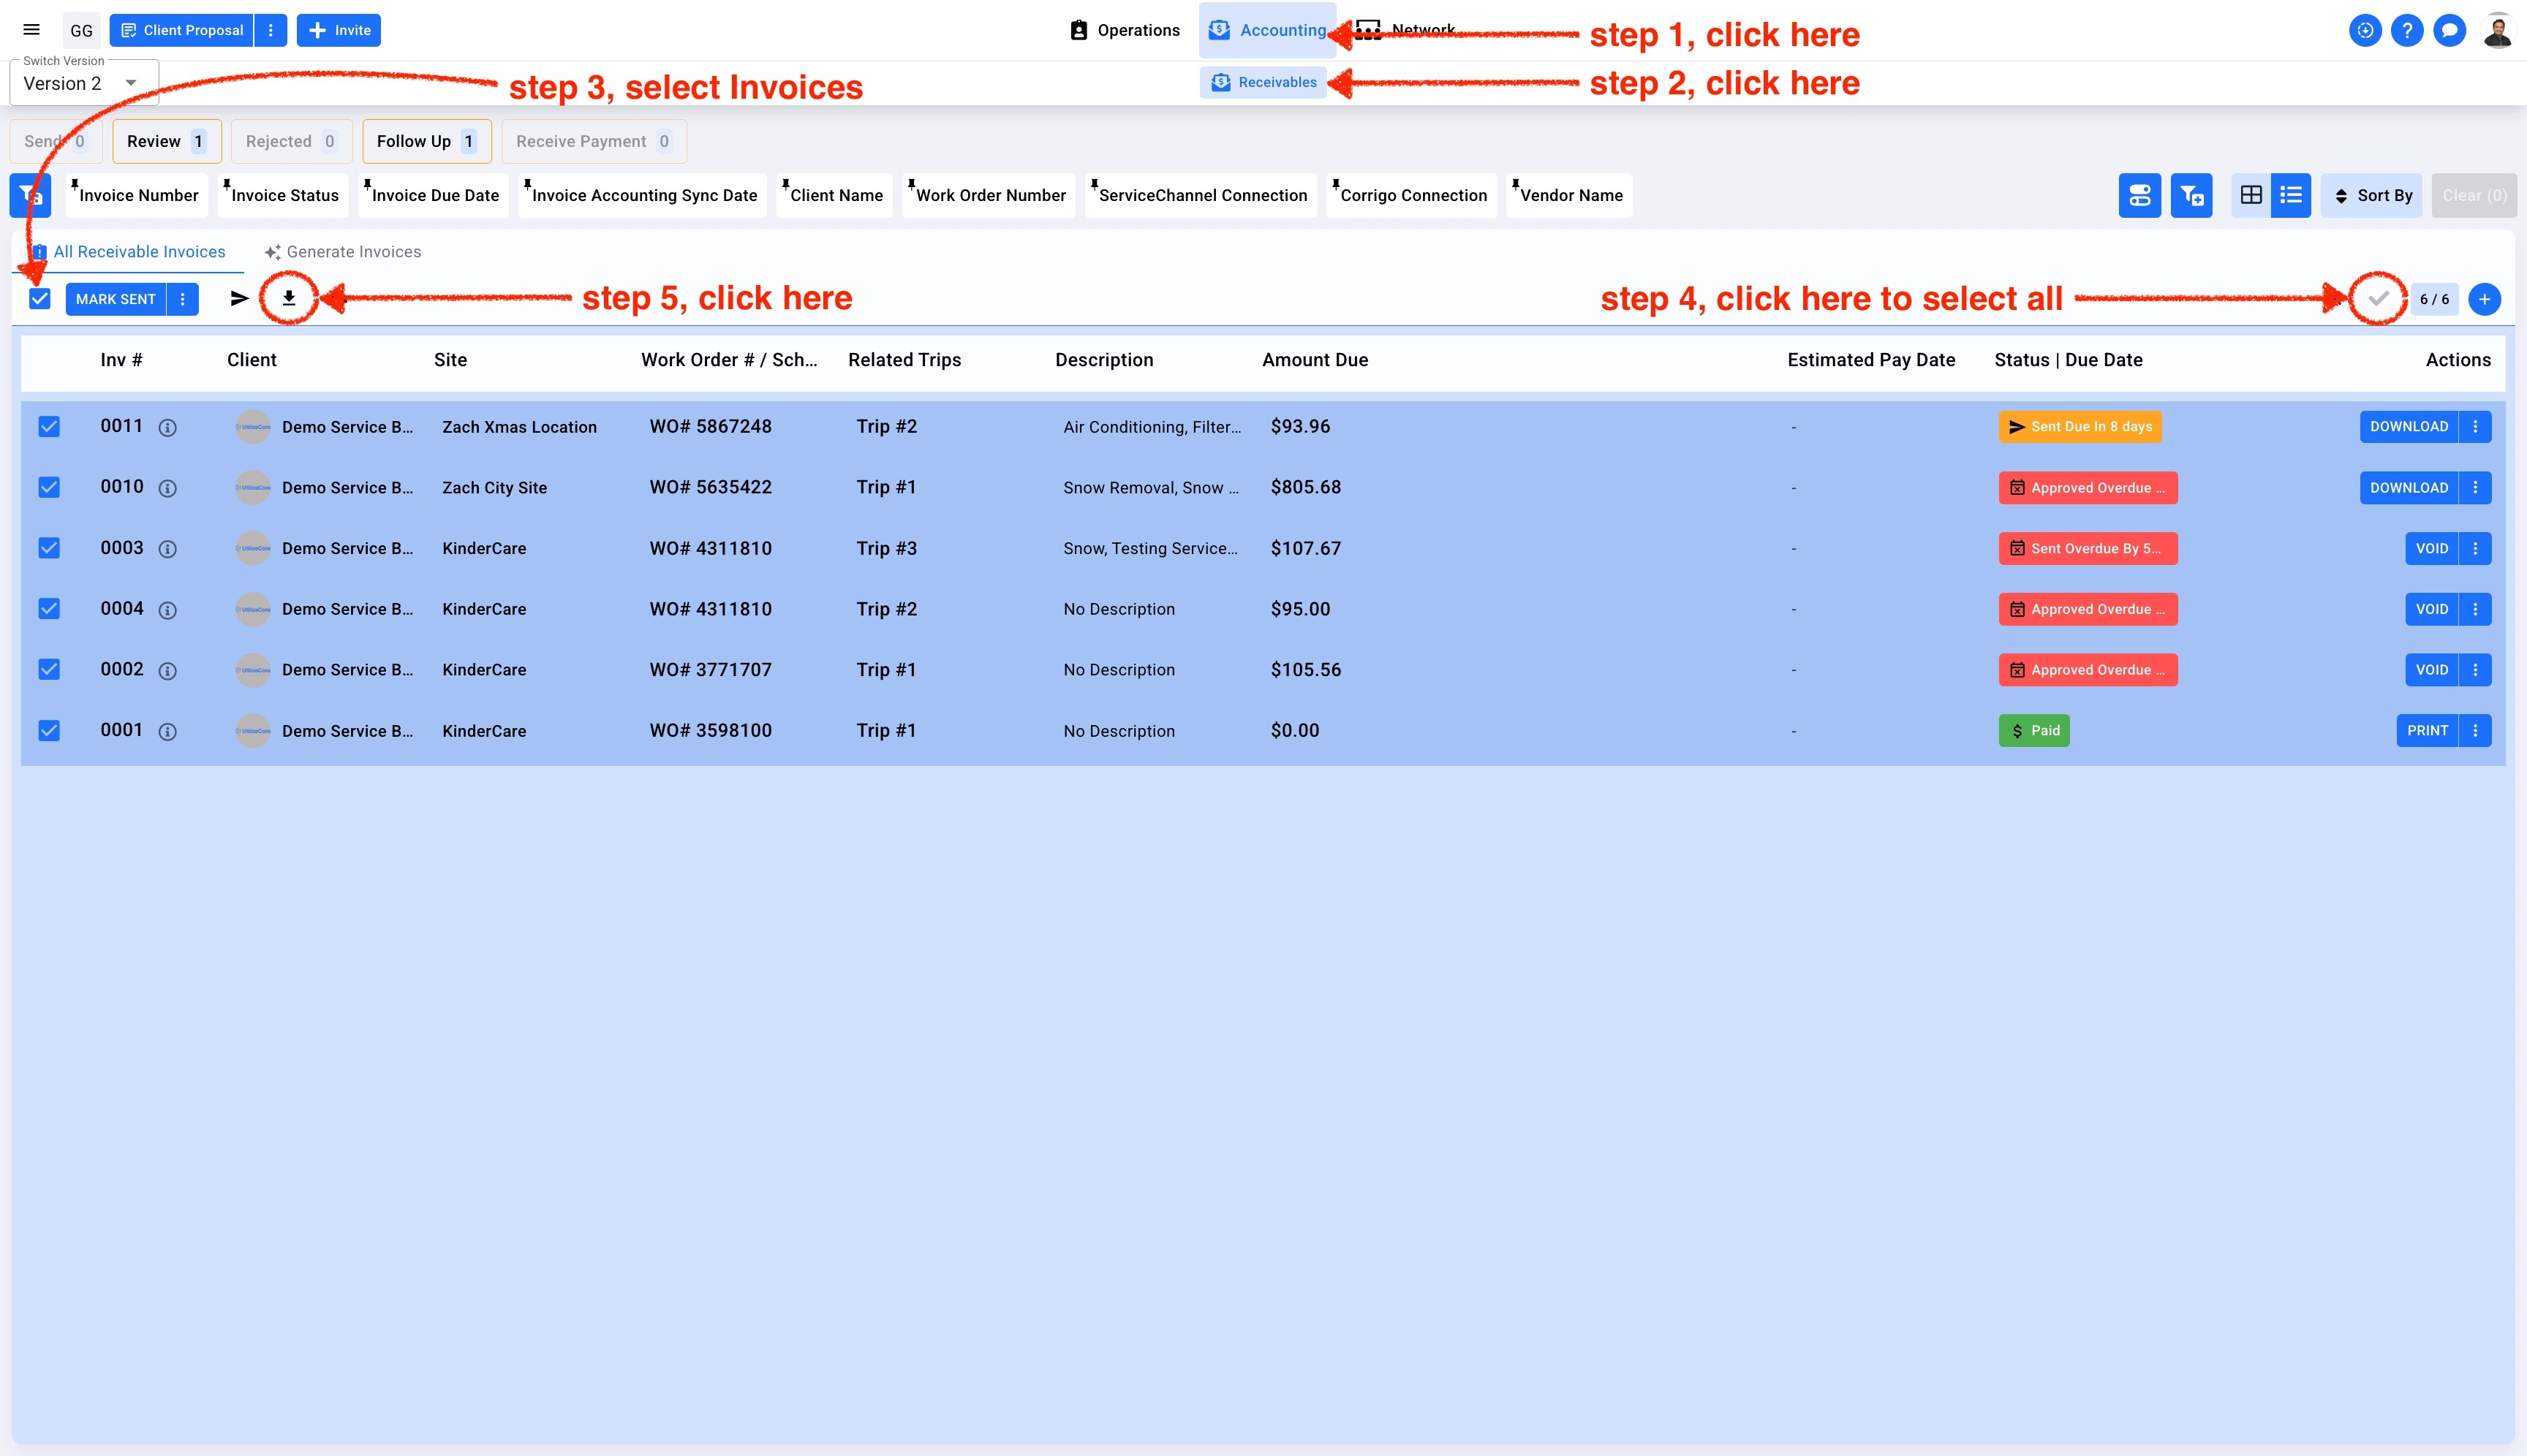Click the bulk download icon in toolbar
The width and height of the screenshot is (2527, 1456).
[x=288, y=298]
